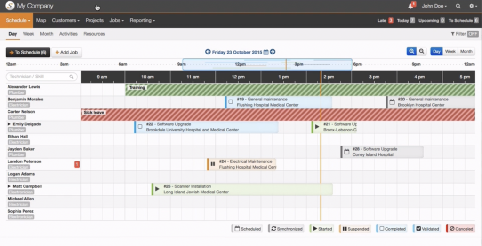Open search with the magnifier icon
This screenshot has width=482, height=246.
coord(458,6)
